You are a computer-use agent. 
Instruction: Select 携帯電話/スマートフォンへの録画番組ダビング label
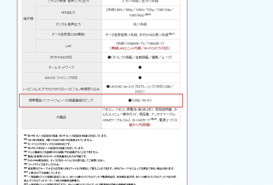point(61,100)
